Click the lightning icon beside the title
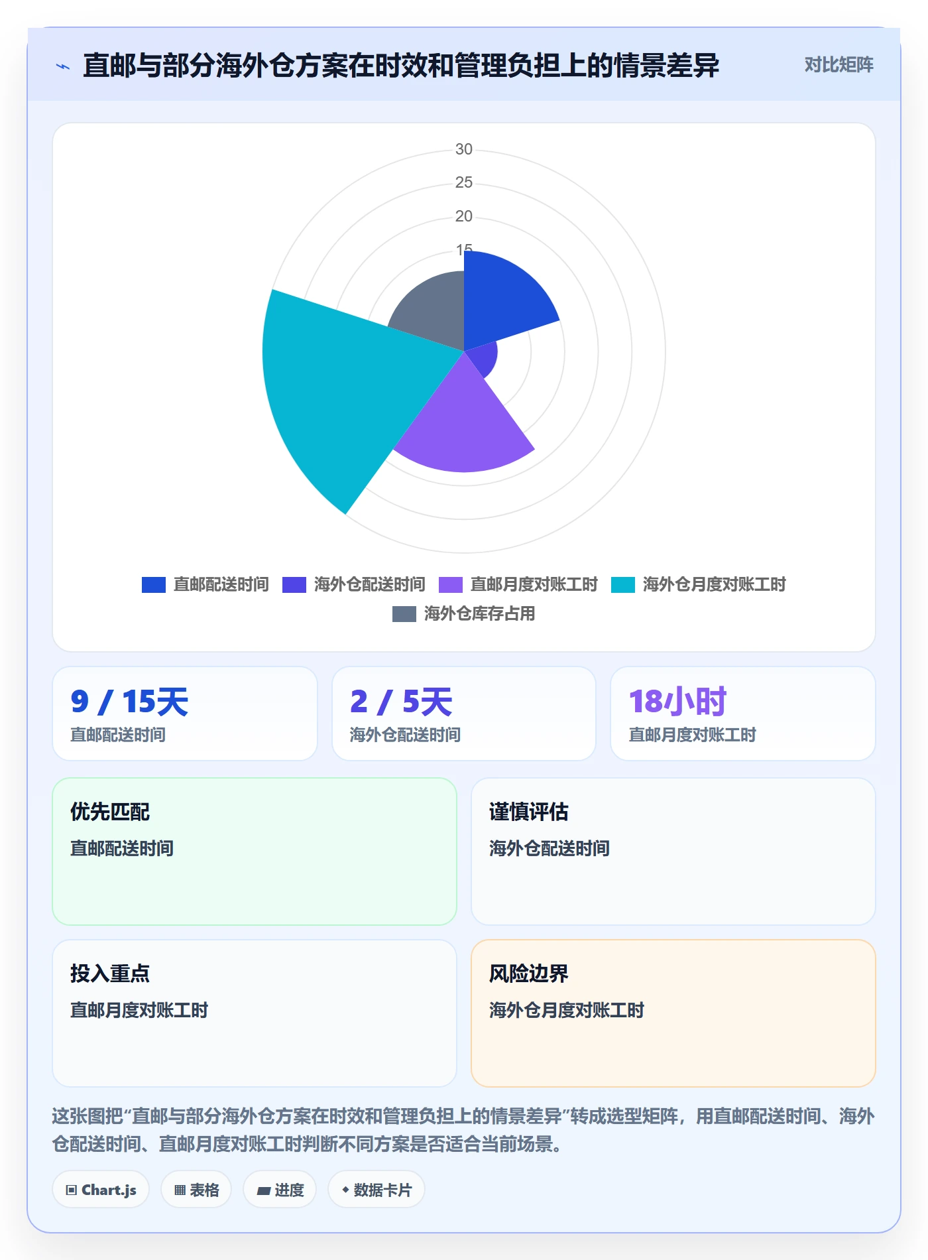 [63, 66]
